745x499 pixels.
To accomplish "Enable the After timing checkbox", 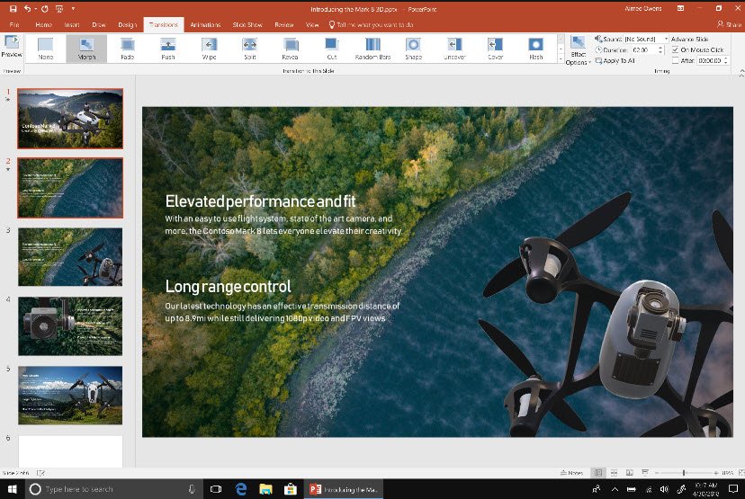I will [x=677, y=60].
